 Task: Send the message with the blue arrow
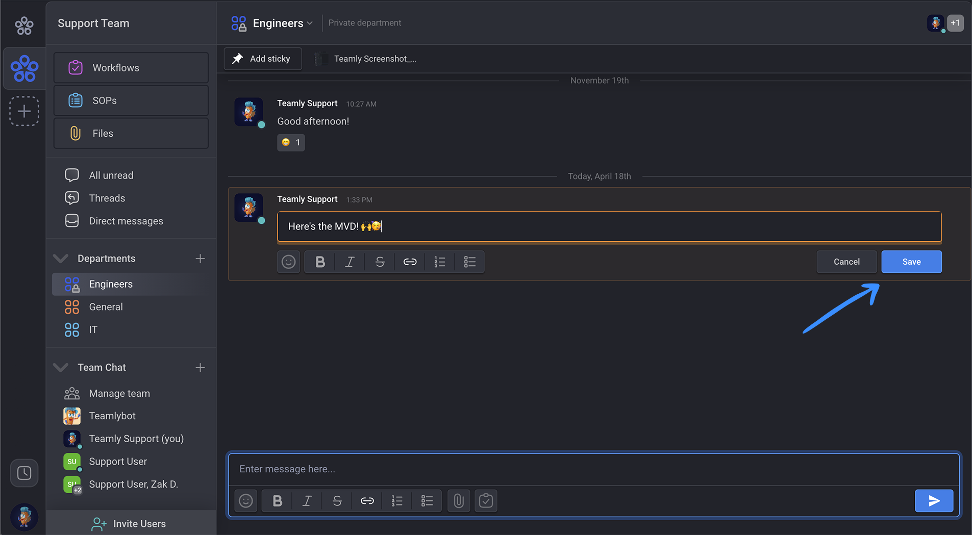pos(934,501)
